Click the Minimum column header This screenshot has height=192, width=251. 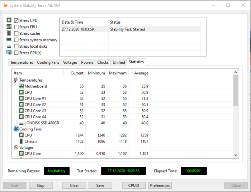[96, 73]
